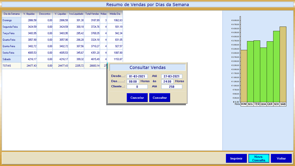Click the Total Vendas column header

92,14
